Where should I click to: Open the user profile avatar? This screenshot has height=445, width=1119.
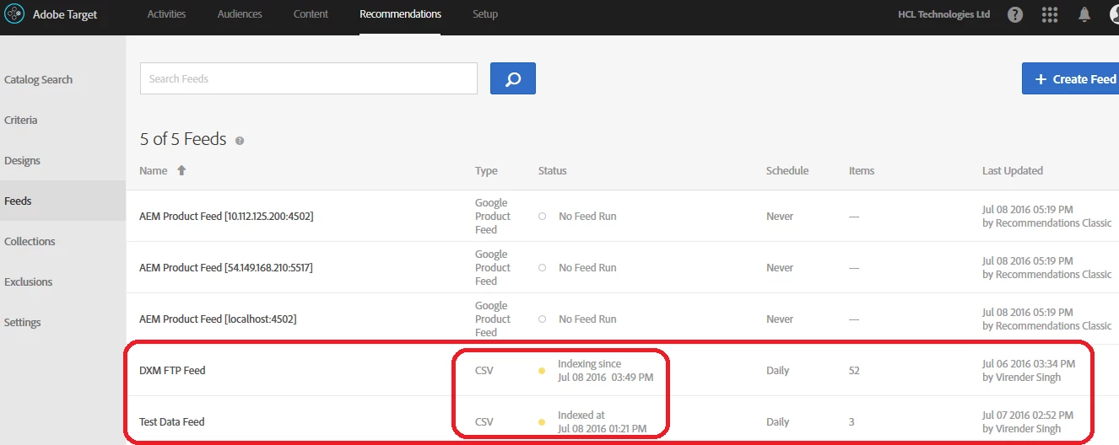[x=1114, y=14]
